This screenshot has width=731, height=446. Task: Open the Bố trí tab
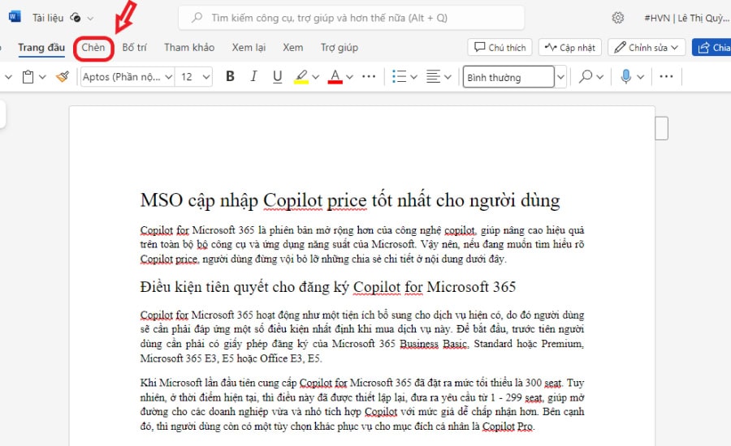coord(134,48)
